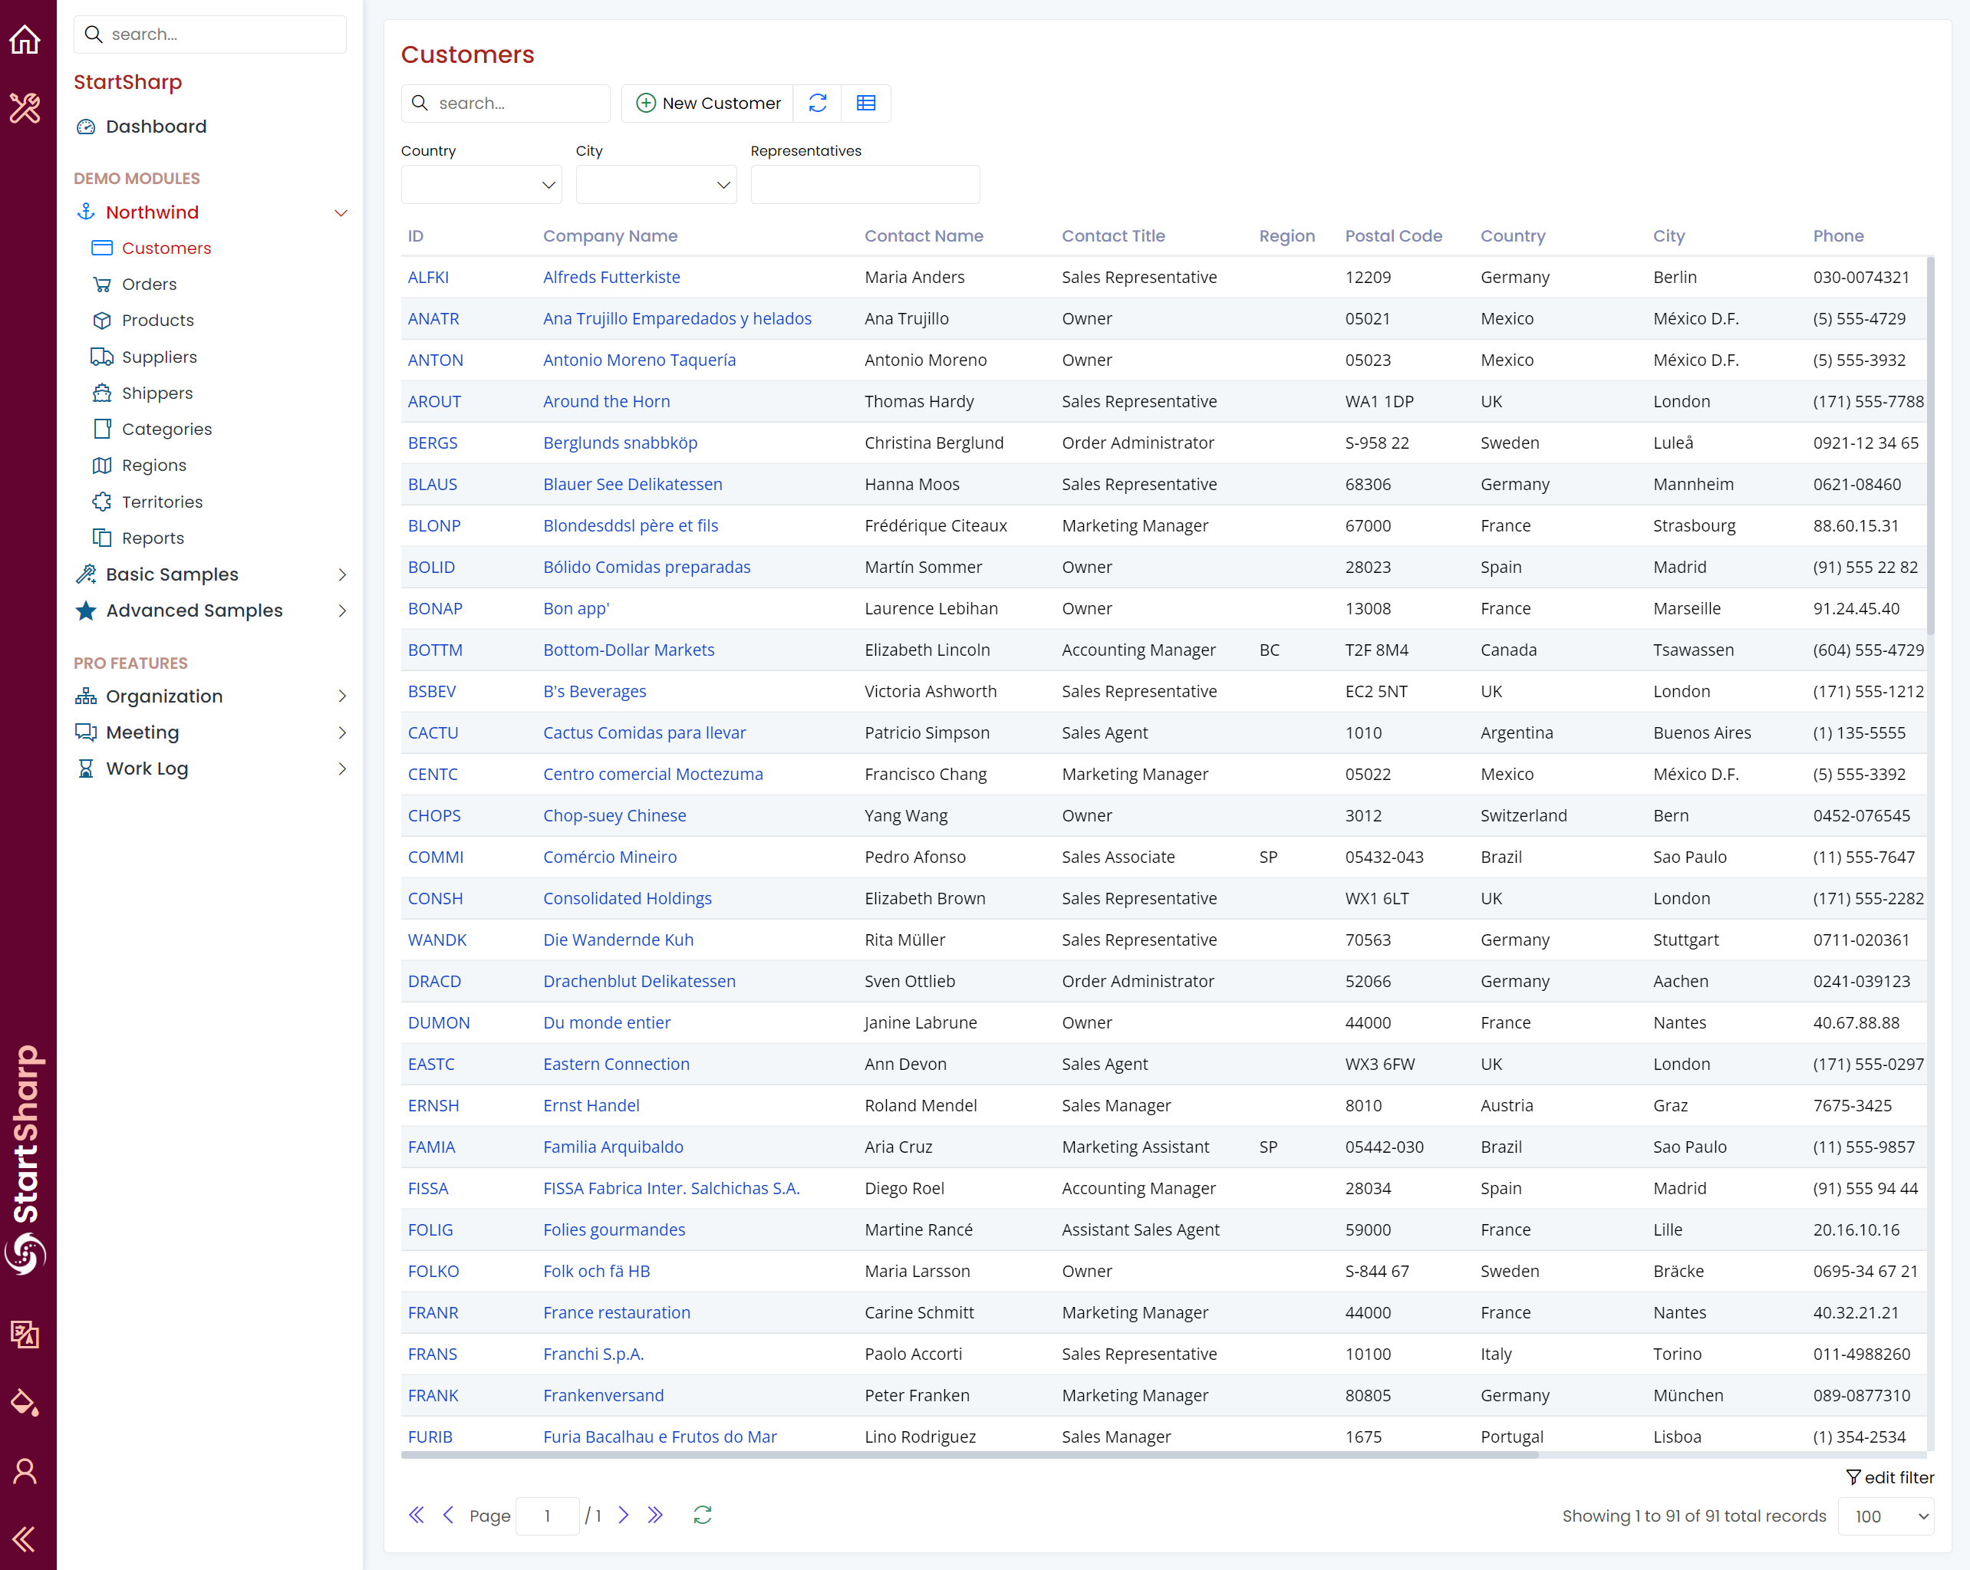Open the City filter dropdown
1970x1570 pixels.
655,186
